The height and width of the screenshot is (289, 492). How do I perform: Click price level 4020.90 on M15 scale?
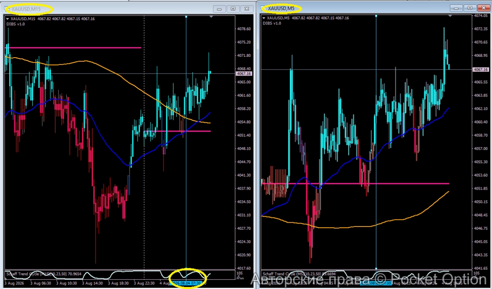(244, 255)
